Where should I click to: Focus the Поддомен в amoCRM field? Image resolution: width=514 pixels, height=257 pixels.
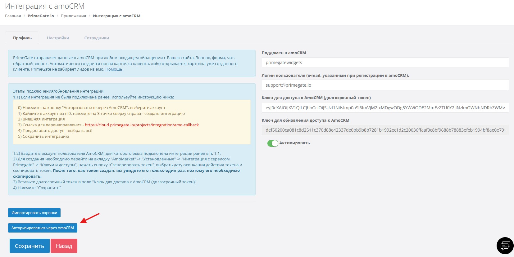point(385,63)
